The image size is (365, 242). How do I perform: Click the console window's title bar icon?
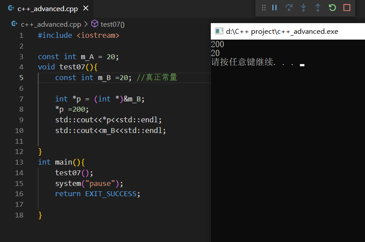(x=218, y=31)
